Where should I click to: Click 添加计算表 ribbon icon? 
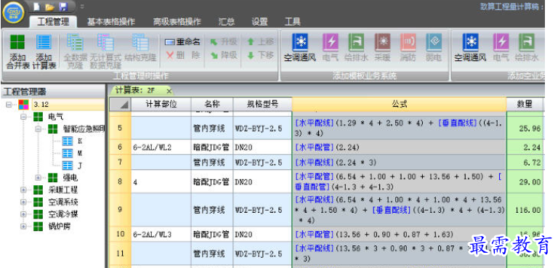click(x=44, y=52)
